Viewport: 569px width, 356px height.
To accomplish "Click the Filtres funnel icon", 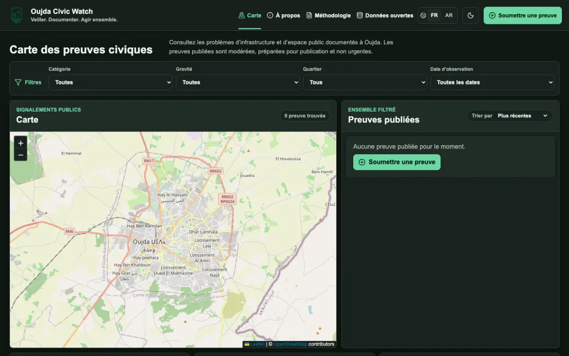I will click(x=18, y=82).
